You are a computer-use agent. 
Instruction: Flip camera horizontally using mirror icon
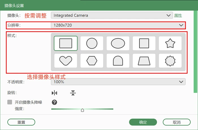[x=54, y=93]
